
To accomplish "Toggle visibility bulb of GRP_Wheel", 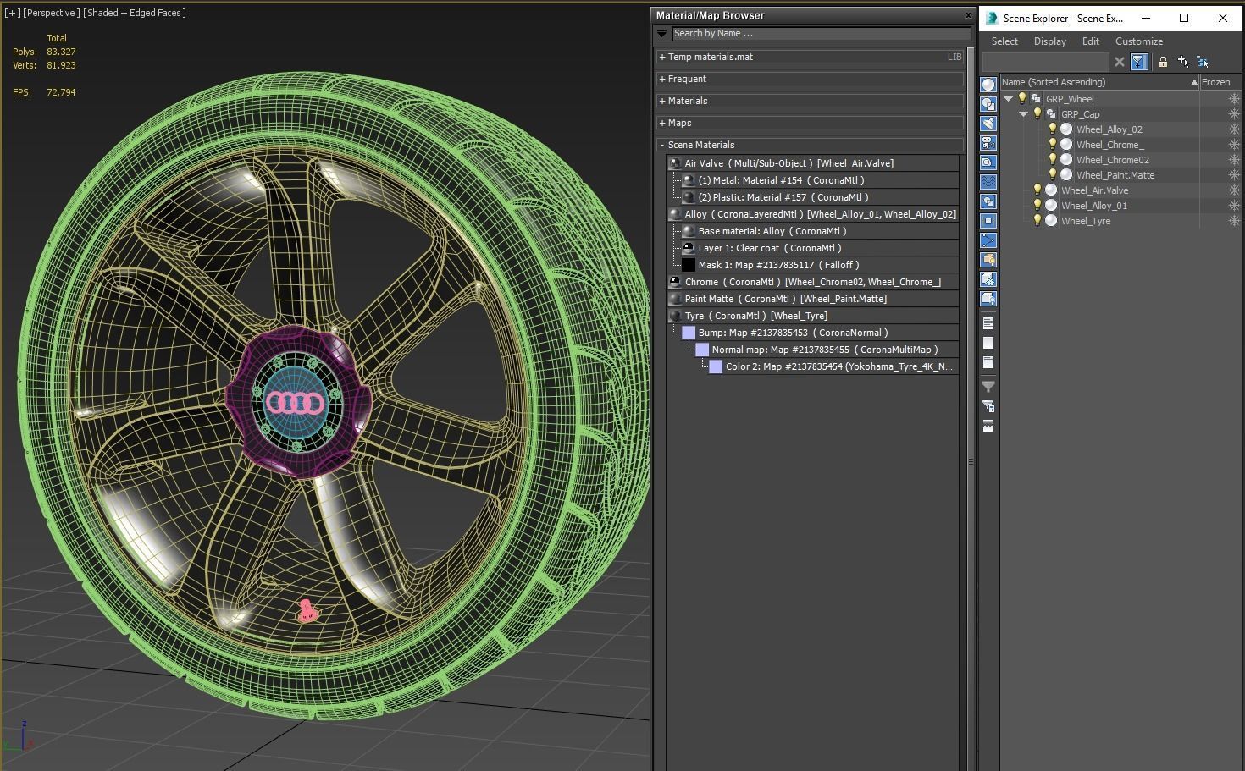I will point(1022,99).
